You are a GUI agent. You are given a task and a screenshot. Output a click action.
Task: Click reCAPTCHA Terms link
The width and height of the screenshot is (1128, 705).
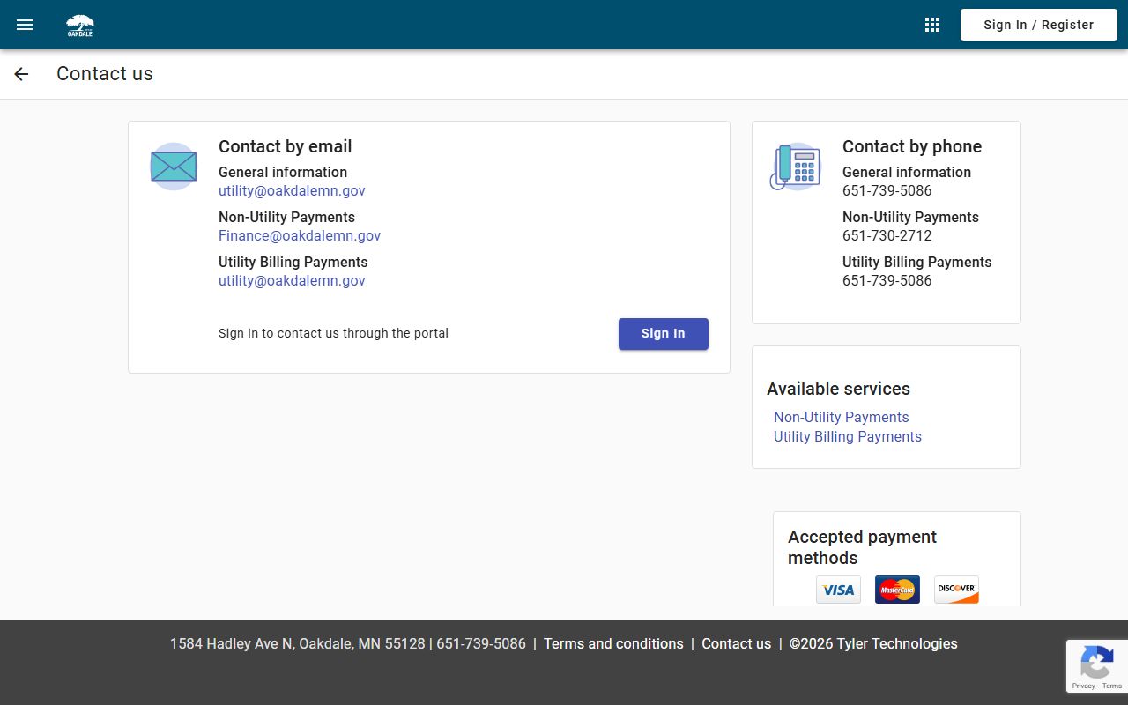(x=1112, y=686)
